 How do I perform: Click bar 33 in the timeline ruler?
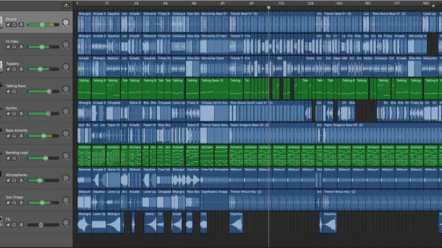point(136,3)
